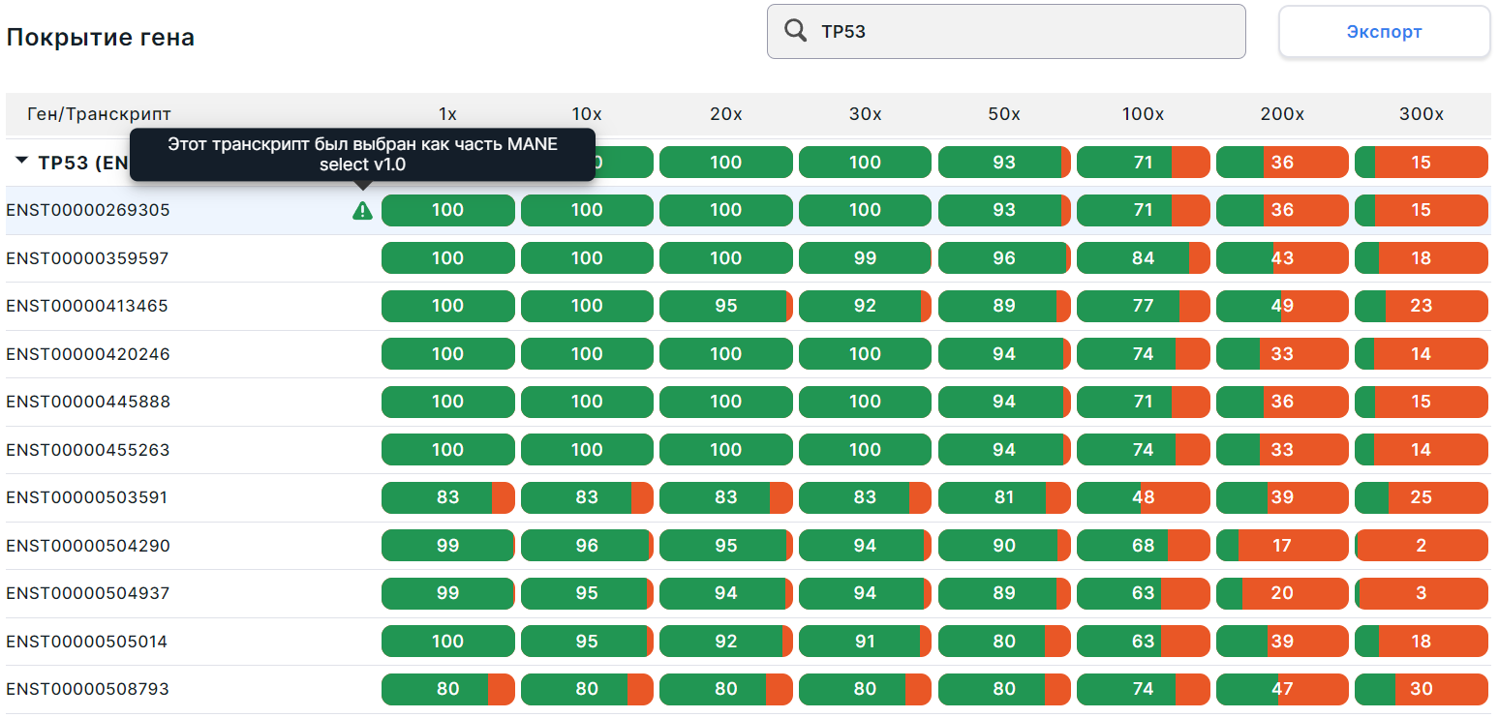Click 20x coverage bar for ENST00000505014
This screenshot has width=1499, height=718.
click(726, 642)
